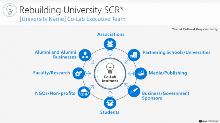Click the Associations people icon
The height and width of the screenshot is (123, 220).
110,44
